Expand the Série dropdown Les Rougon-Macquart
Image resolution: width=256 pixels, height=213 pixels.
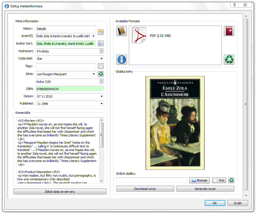point(94,74)
